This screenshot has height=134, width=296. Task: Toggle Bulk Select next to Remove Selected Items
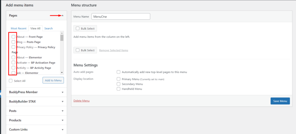pos(77,50)
